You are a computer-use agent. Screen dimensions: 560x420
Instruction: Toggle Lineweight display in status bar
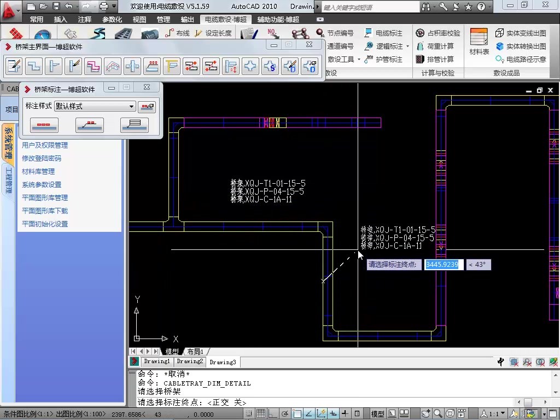(346, 413)
